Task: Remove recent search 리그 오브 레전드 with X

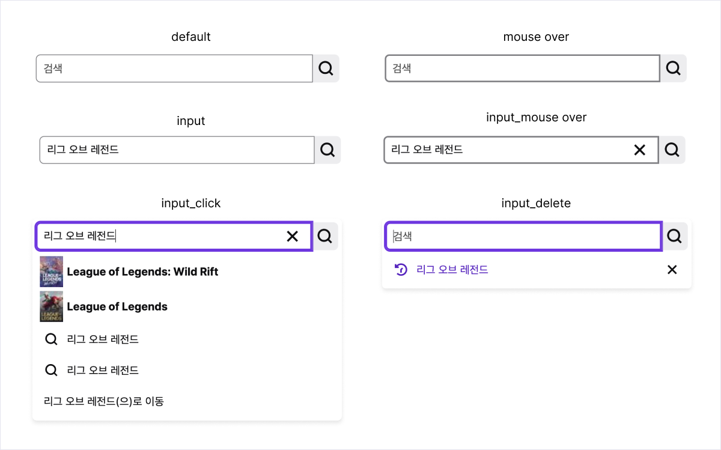Action: [672, 270]
